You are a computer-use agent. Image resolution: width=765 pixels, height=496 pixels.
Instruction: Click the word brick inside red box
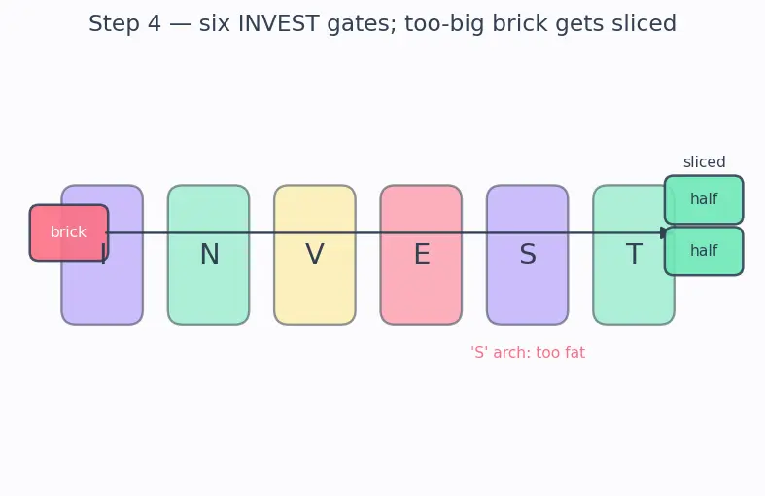pyautogui.click(x=68, y=231)
